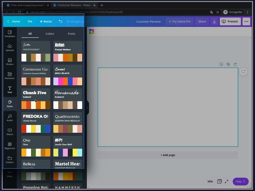
Task: Switch to 'Free and engaging' browser tab
Action: pos(28,5)
